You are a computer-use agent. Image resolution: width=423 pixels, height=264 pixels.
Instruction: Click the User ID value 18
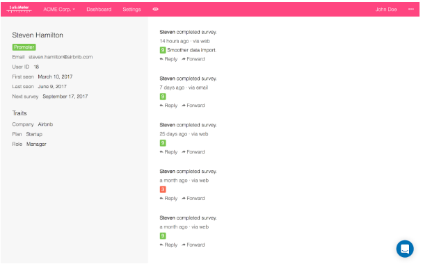tap(36, 67)
